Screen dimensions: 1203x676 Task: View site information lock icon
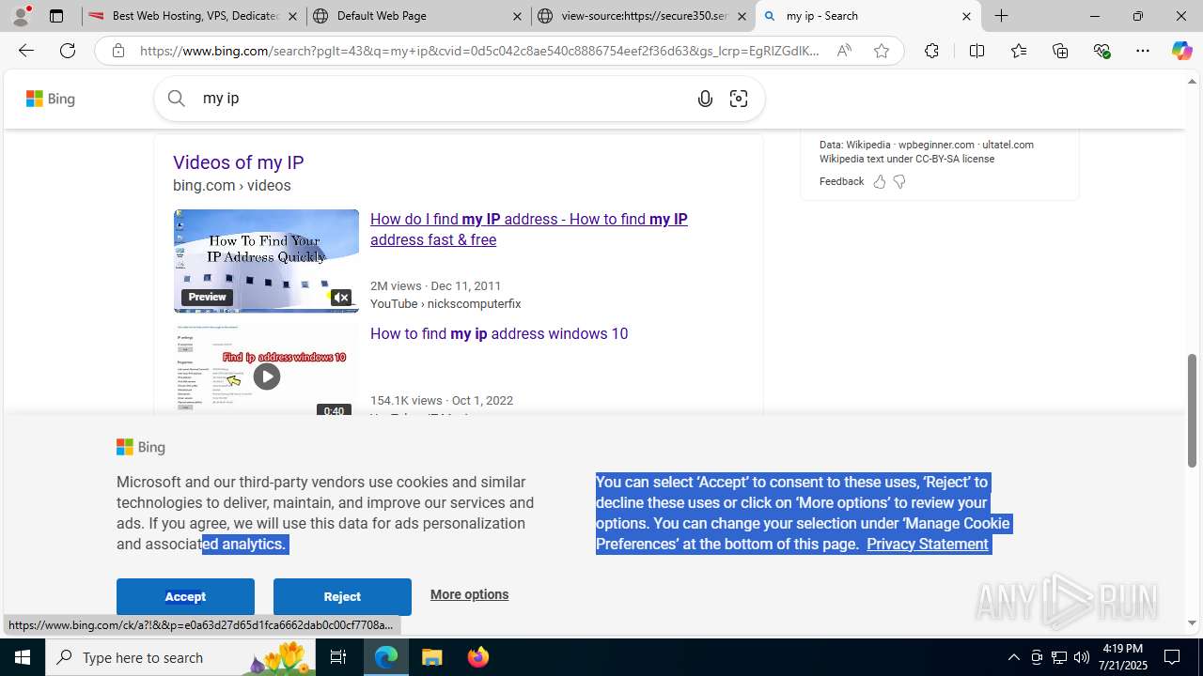pos(118,51)
